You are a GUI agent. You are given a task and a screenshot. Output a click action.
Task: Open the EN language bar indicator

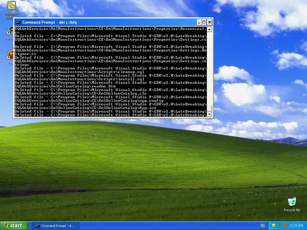click(263, 226)
